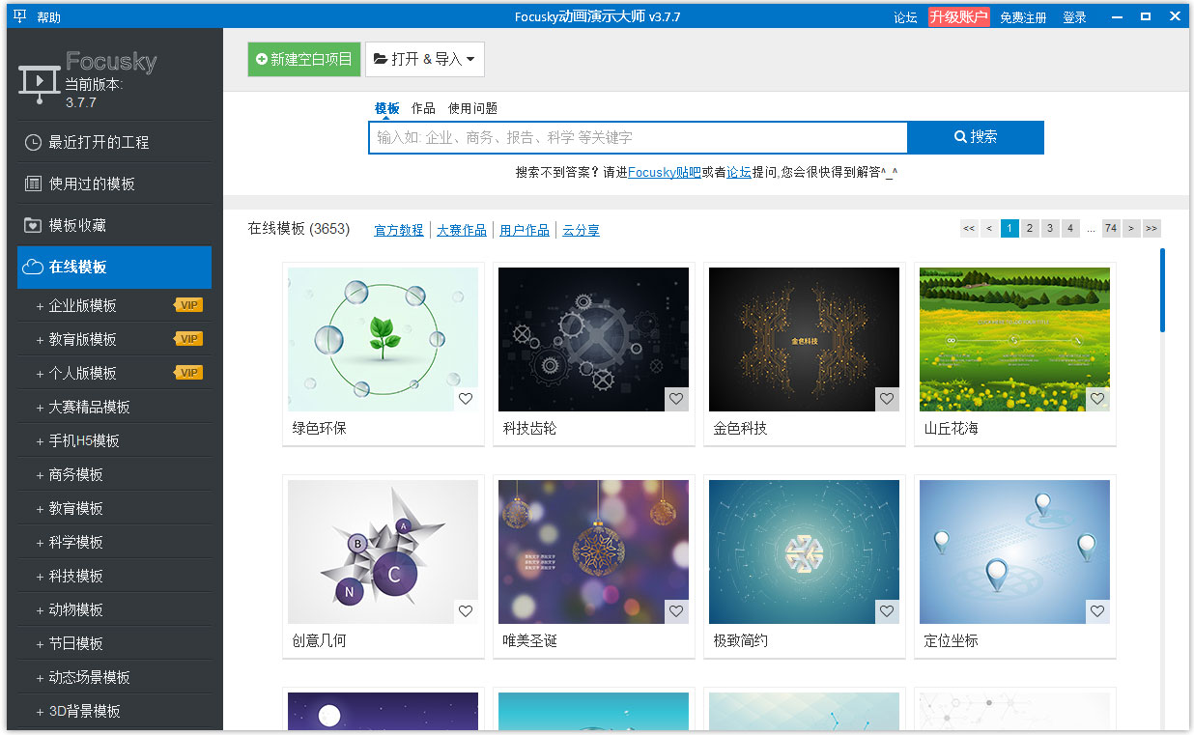Toggle favorite heart on 创意几何 template
This screenshot has width=1194, height=735.
[x=466, y=611]
